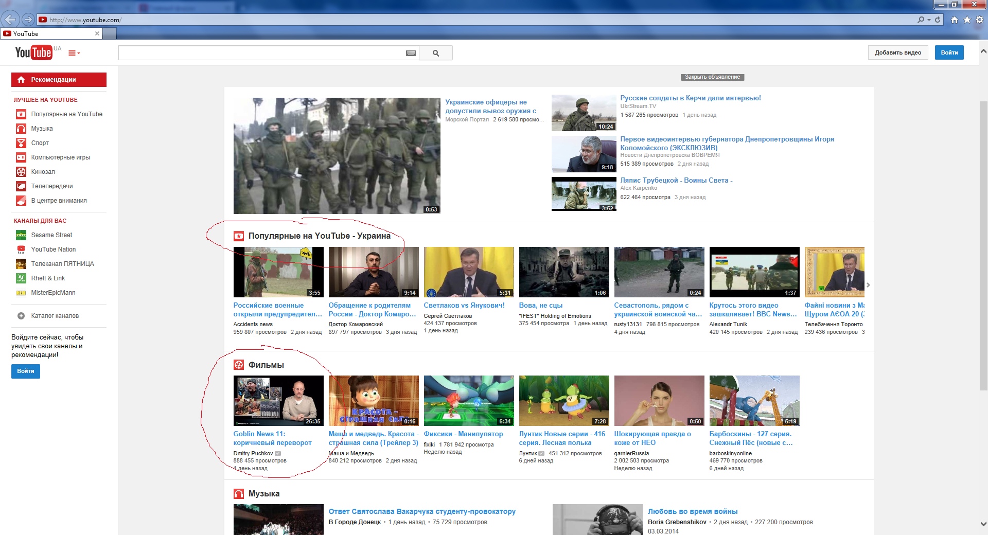Open Каталог каналов text link
988x535 pixels.
55,316
